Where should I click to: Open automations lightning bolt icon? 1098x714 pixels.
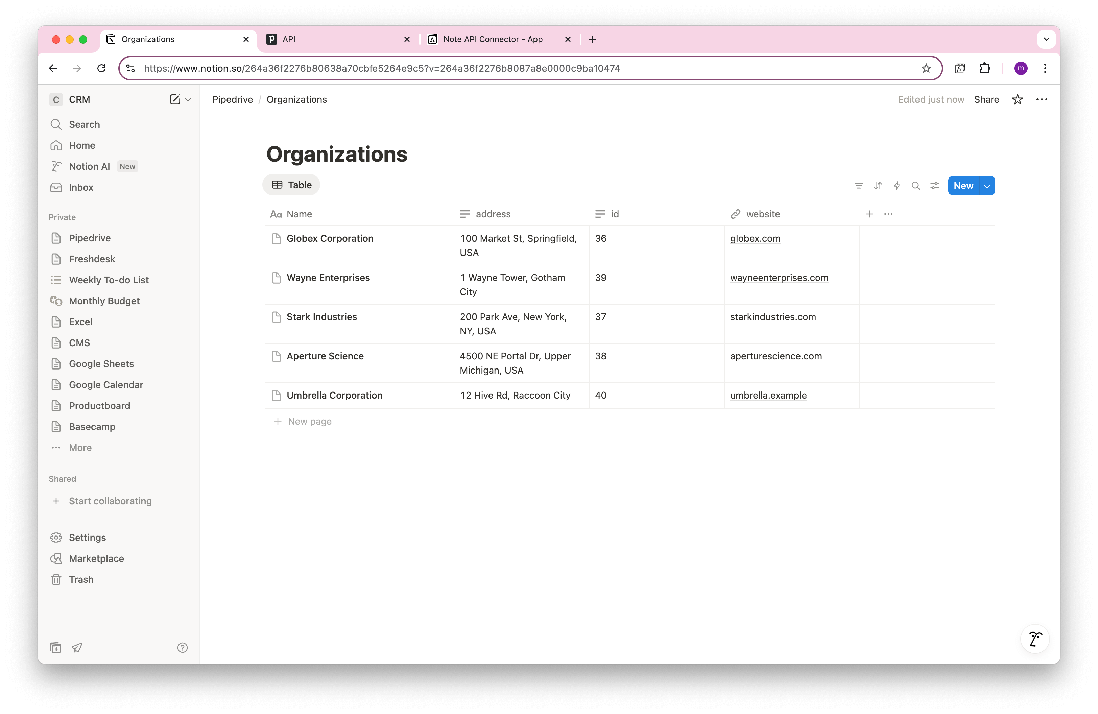897,186
